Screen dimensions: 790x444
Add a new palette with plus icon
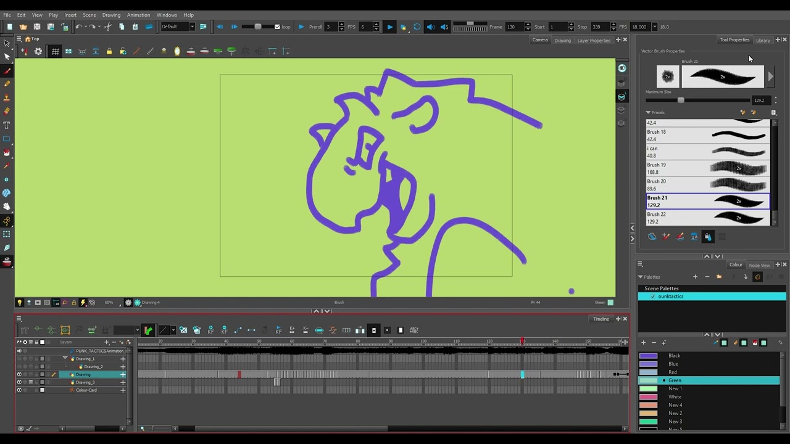click(695, 277)
